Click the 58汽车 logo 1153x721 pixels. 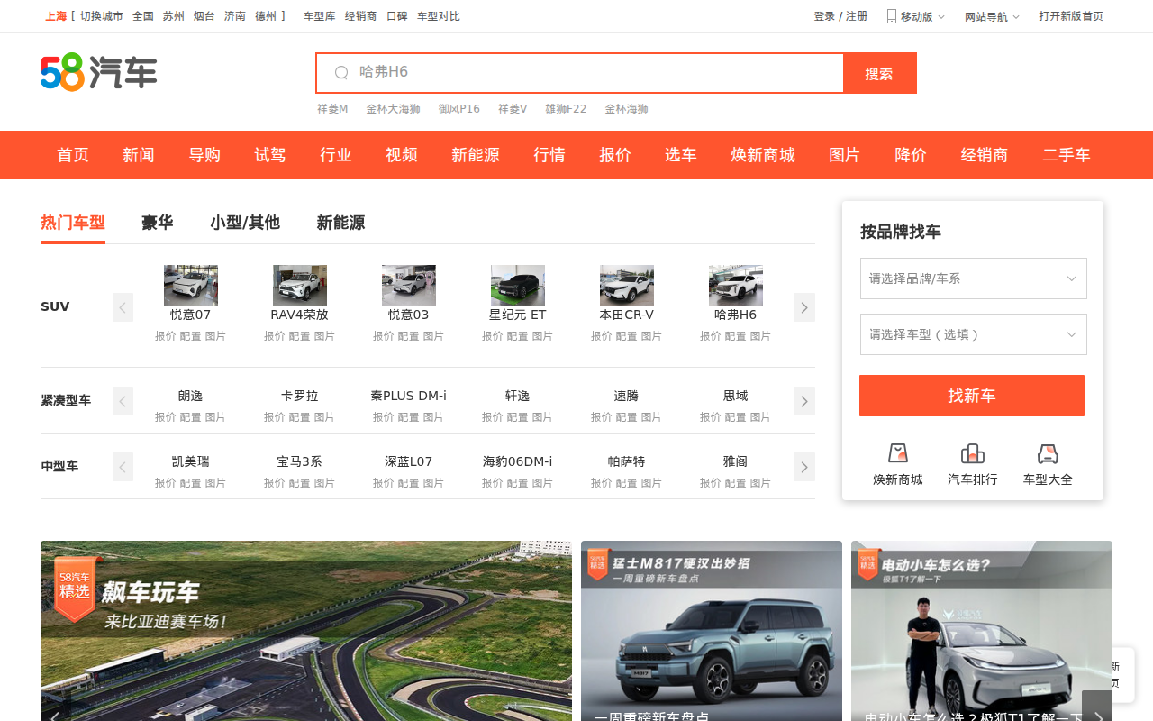tap(99, 72)
